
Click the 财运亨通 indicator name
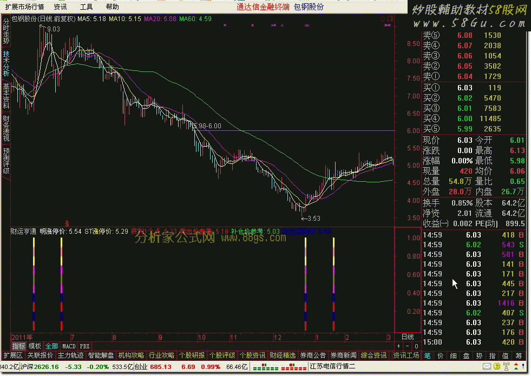23,232
